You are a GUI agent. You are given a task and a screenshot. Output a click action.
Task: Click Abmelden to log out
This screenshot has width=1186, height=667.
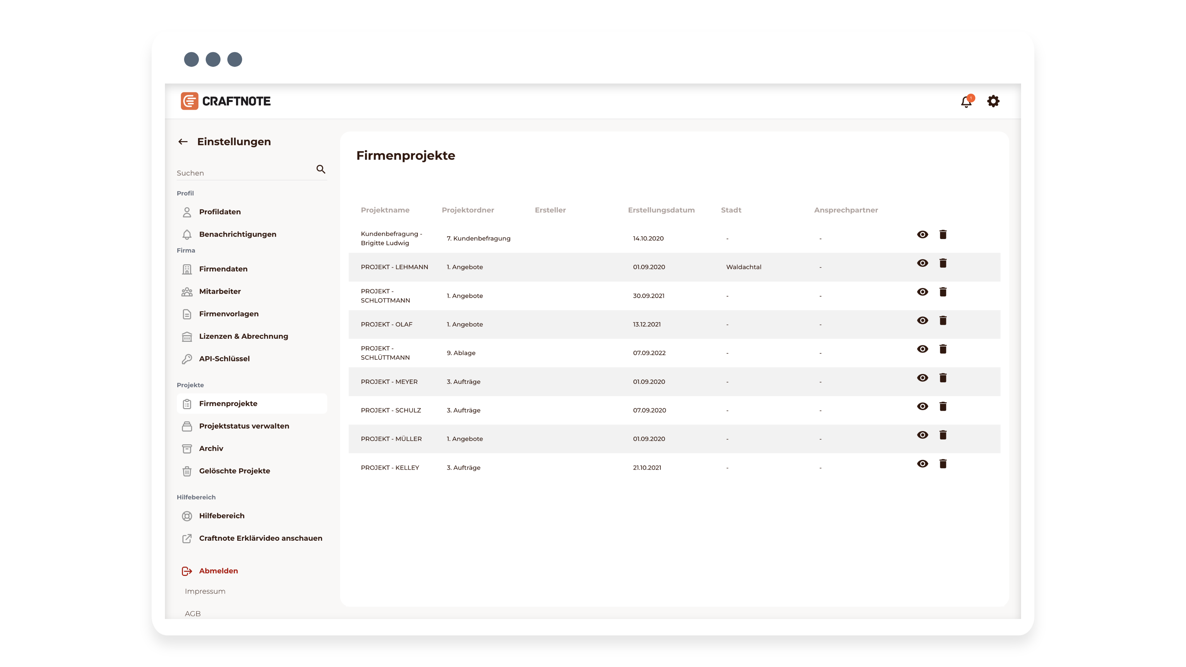[x=210, y=571]
